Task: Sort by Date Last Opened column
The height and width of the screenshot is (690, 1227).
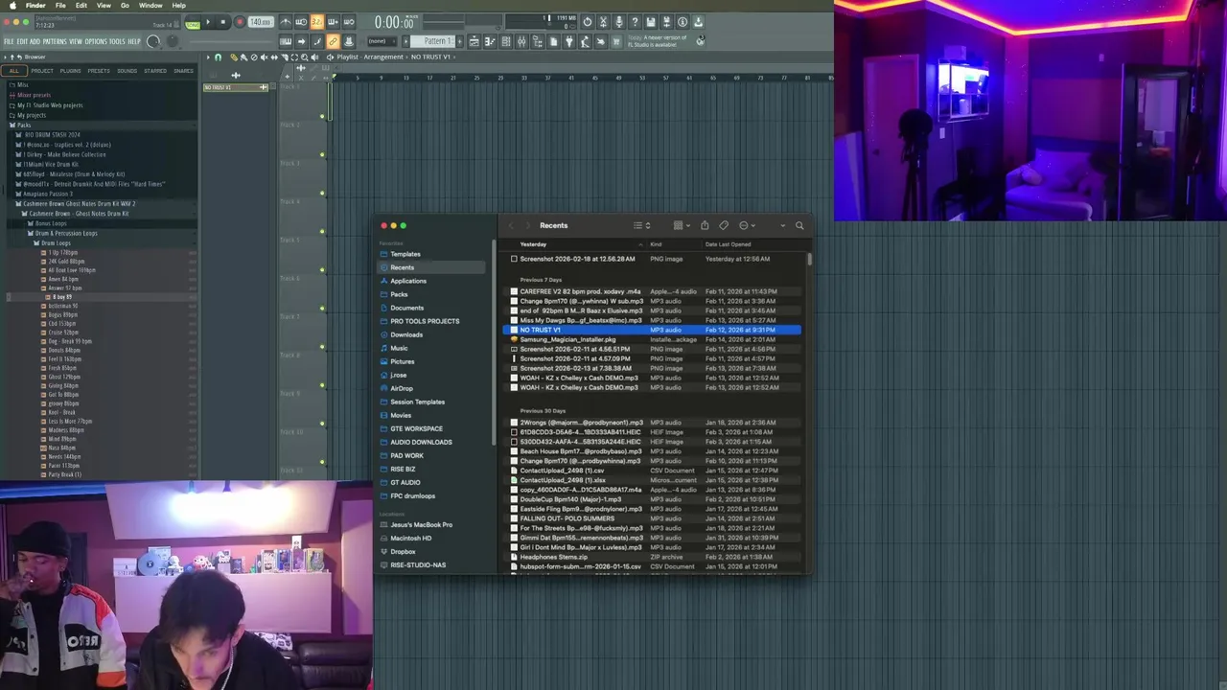Action: point(729,244)
